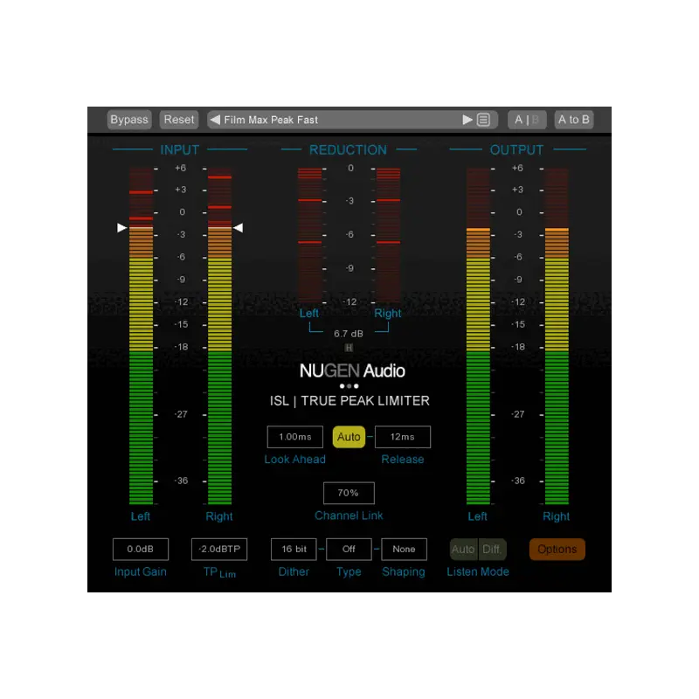Image resolution: width=699 pixels, height=699 pixels.
Task: Click the Reduction Right meter
Action: point(388,235)
